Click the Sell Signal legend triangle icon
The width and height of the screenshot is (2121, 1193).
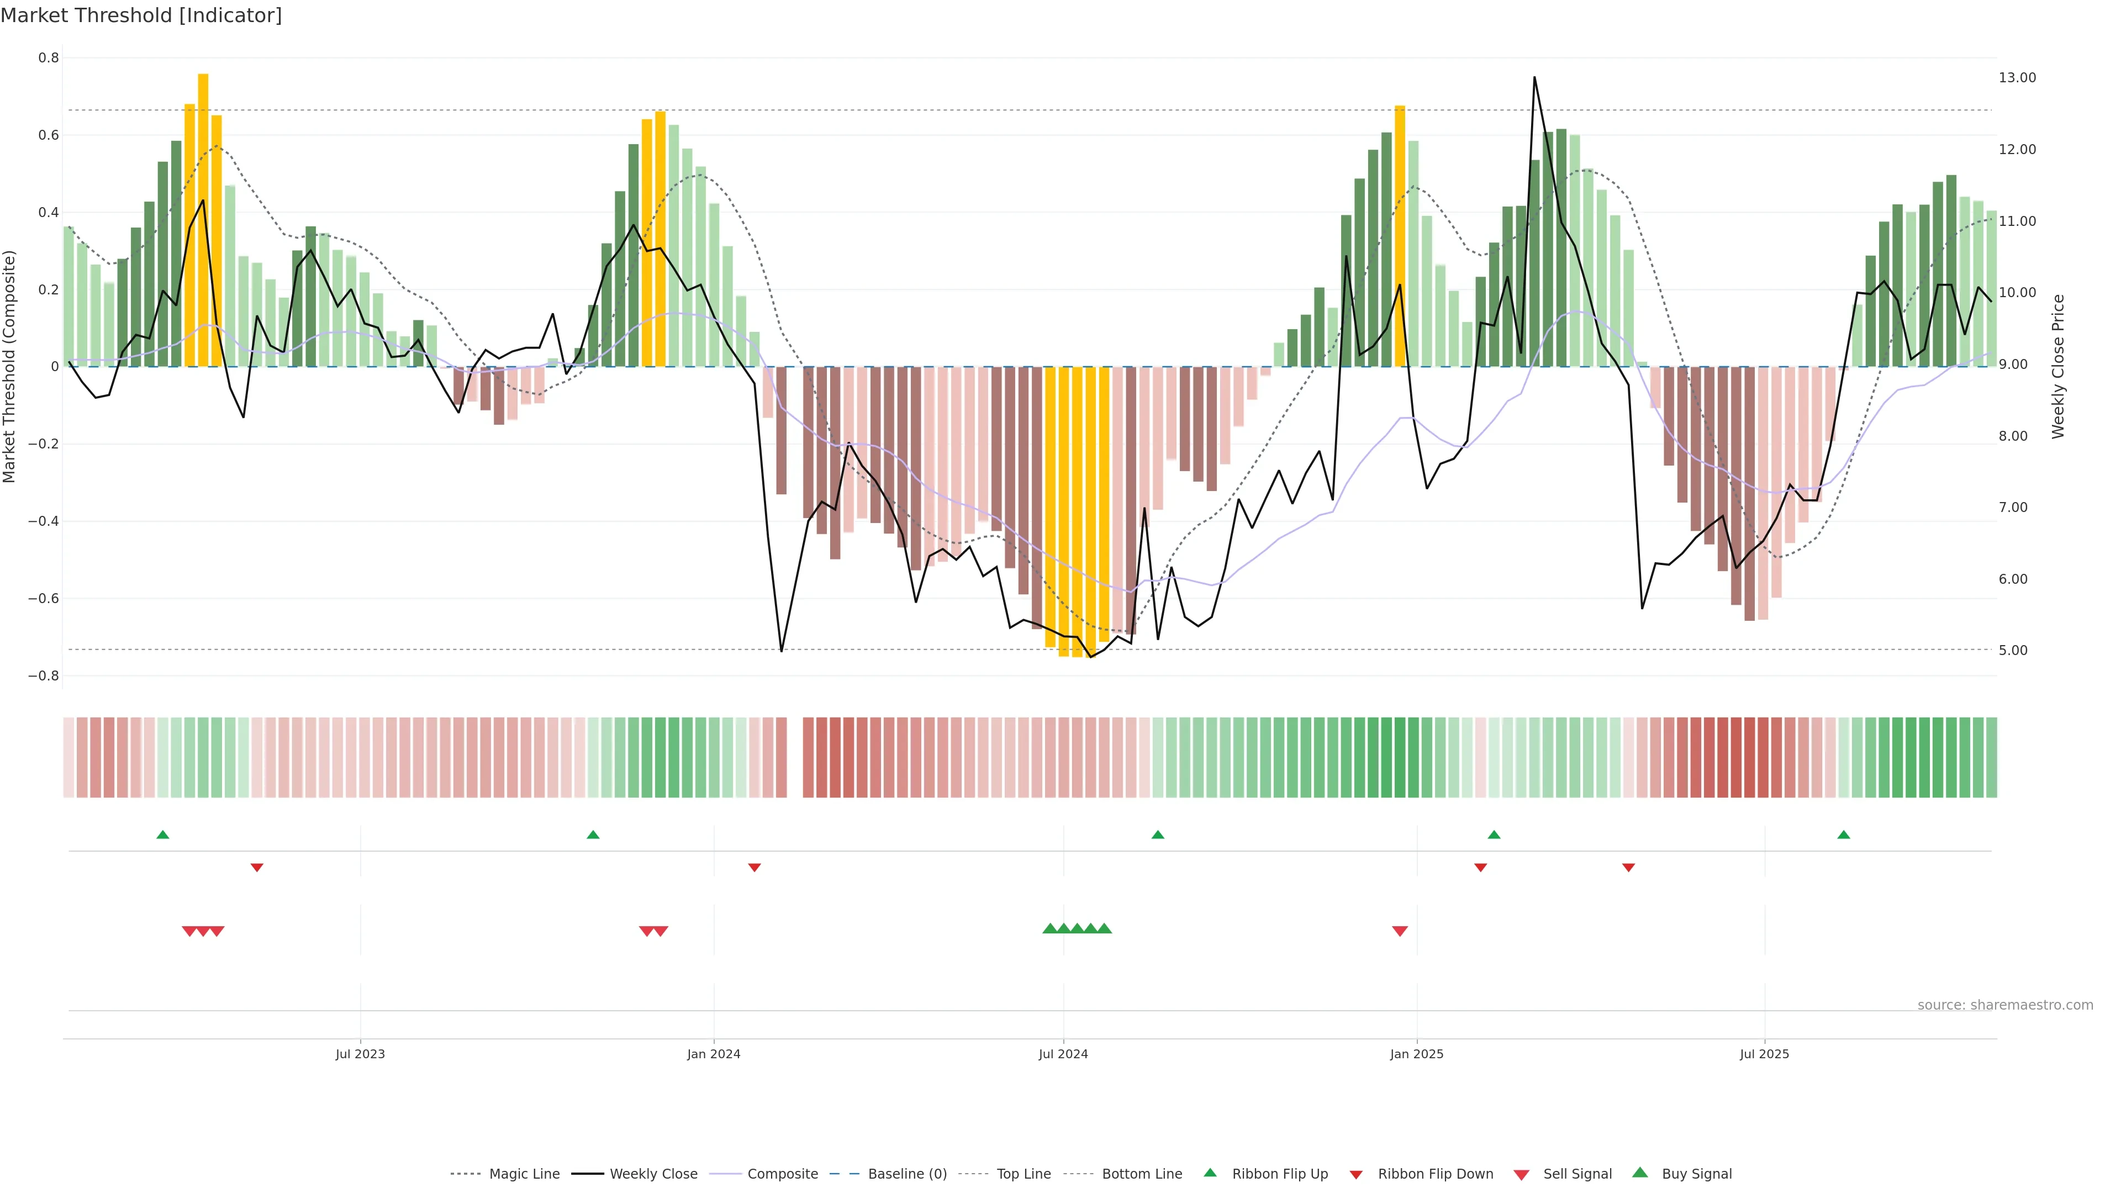(1522, 1175)
